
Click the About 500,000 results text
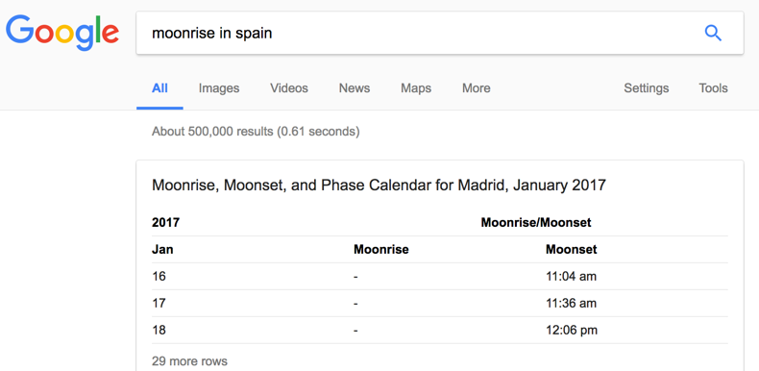256,132
